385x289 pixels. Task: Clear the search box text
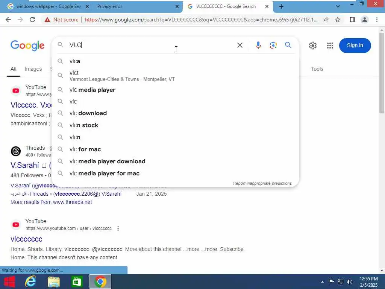[240, 45]
